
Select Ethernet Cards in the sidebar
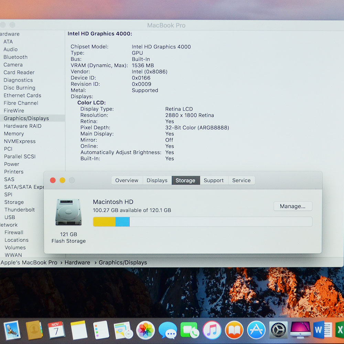(22, 95)
